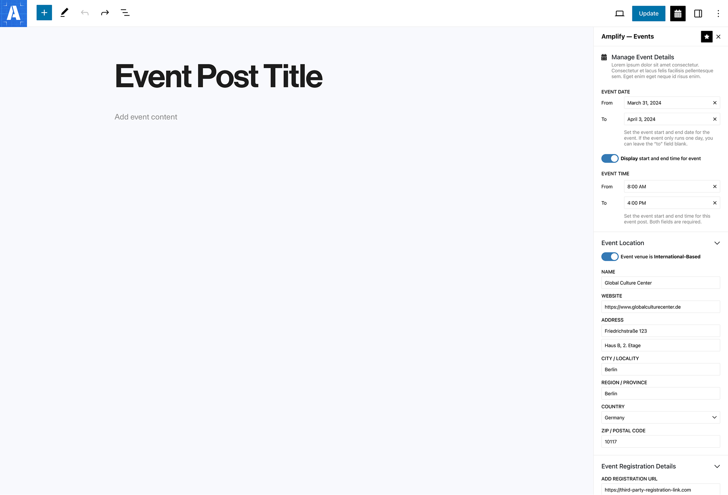Image resolution: width=728 pixels, height=495 pixels.
Task: Close the Amplify Events panel
Action: 719,37
